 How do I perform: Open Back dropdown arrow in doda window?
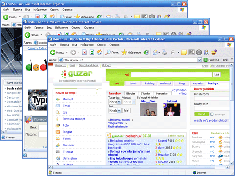click(41, 35)
